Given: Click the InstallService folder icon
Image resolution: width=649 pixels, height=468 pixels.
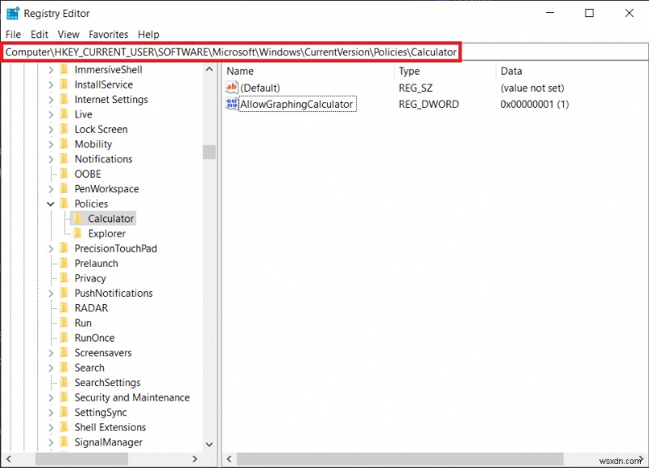Looking at the screenshot, I should point(64,84).
